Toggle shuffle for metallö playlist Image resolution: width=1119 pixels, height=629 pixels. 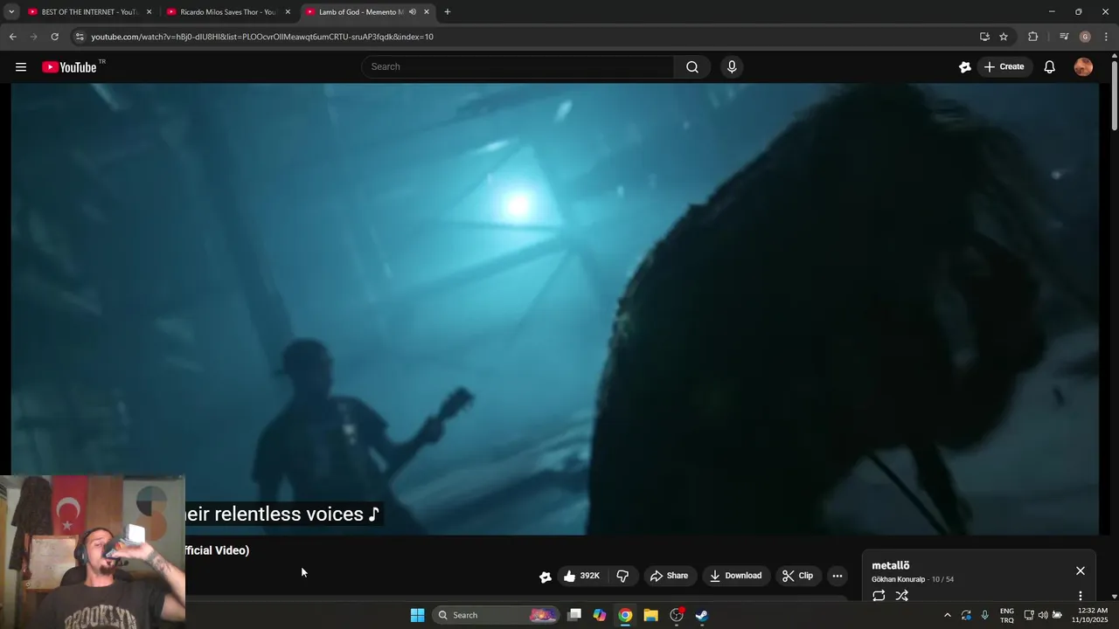[902, 596]
